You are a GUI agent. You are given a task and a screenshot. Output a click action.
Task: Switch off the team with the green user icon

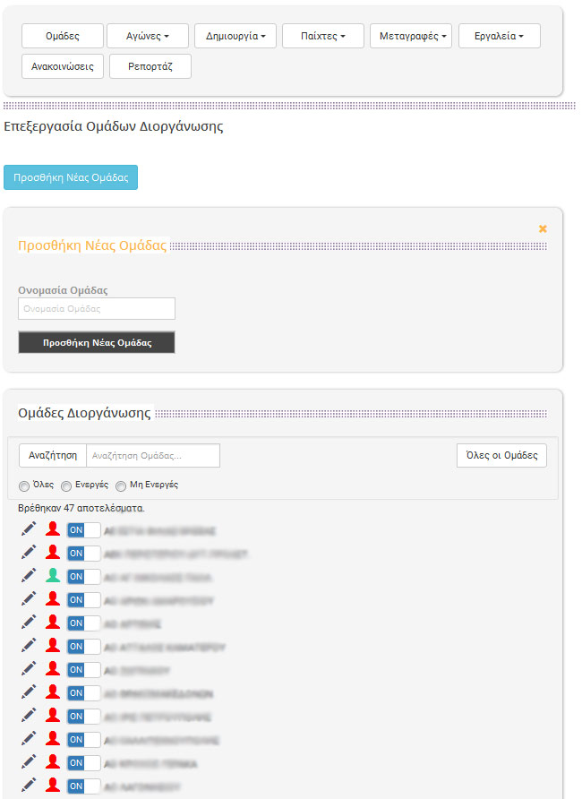click(84, 576)
